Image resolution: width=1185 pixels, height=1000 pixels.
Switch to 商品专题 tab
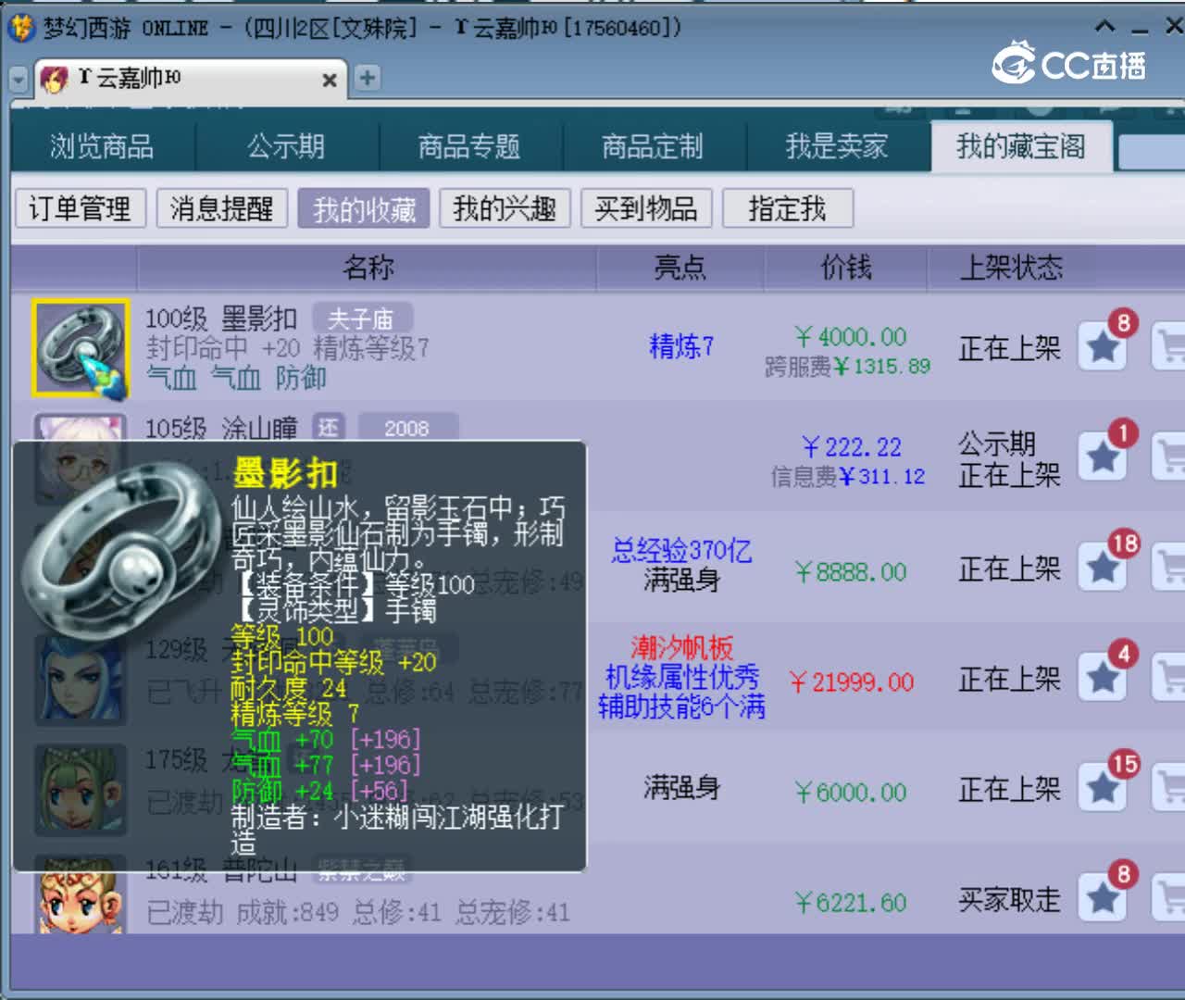coord(469,146)
